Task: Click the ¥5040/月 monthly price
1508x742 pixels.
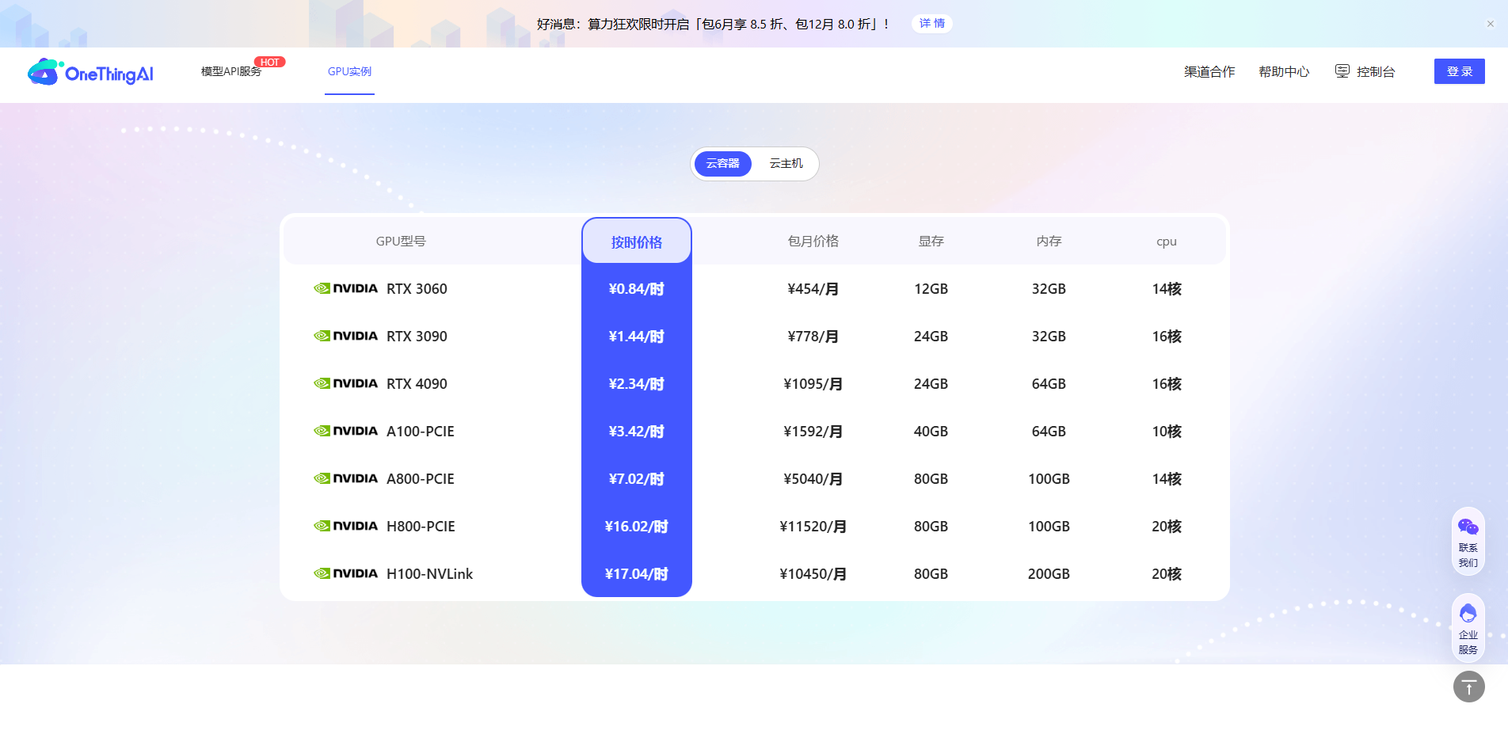Action: point(813,479)
